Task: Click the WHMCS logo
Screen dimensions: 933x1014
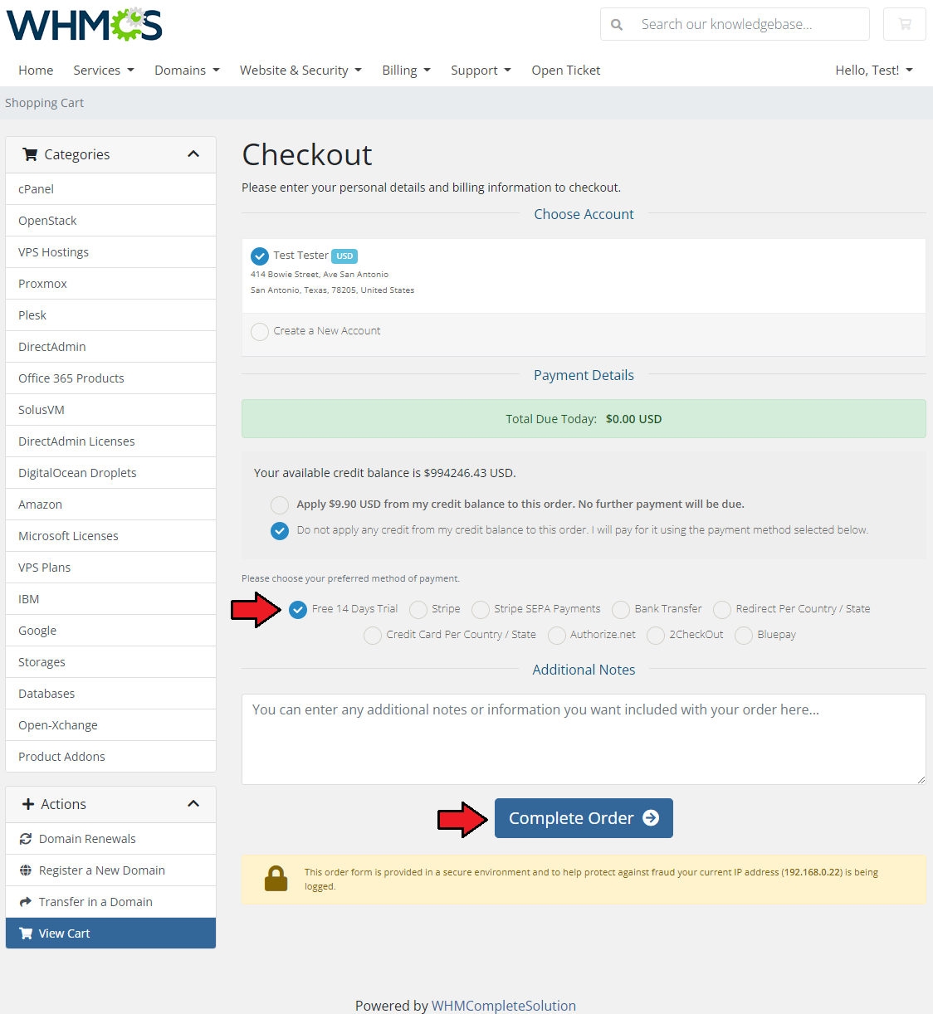Action: point(85,24)
